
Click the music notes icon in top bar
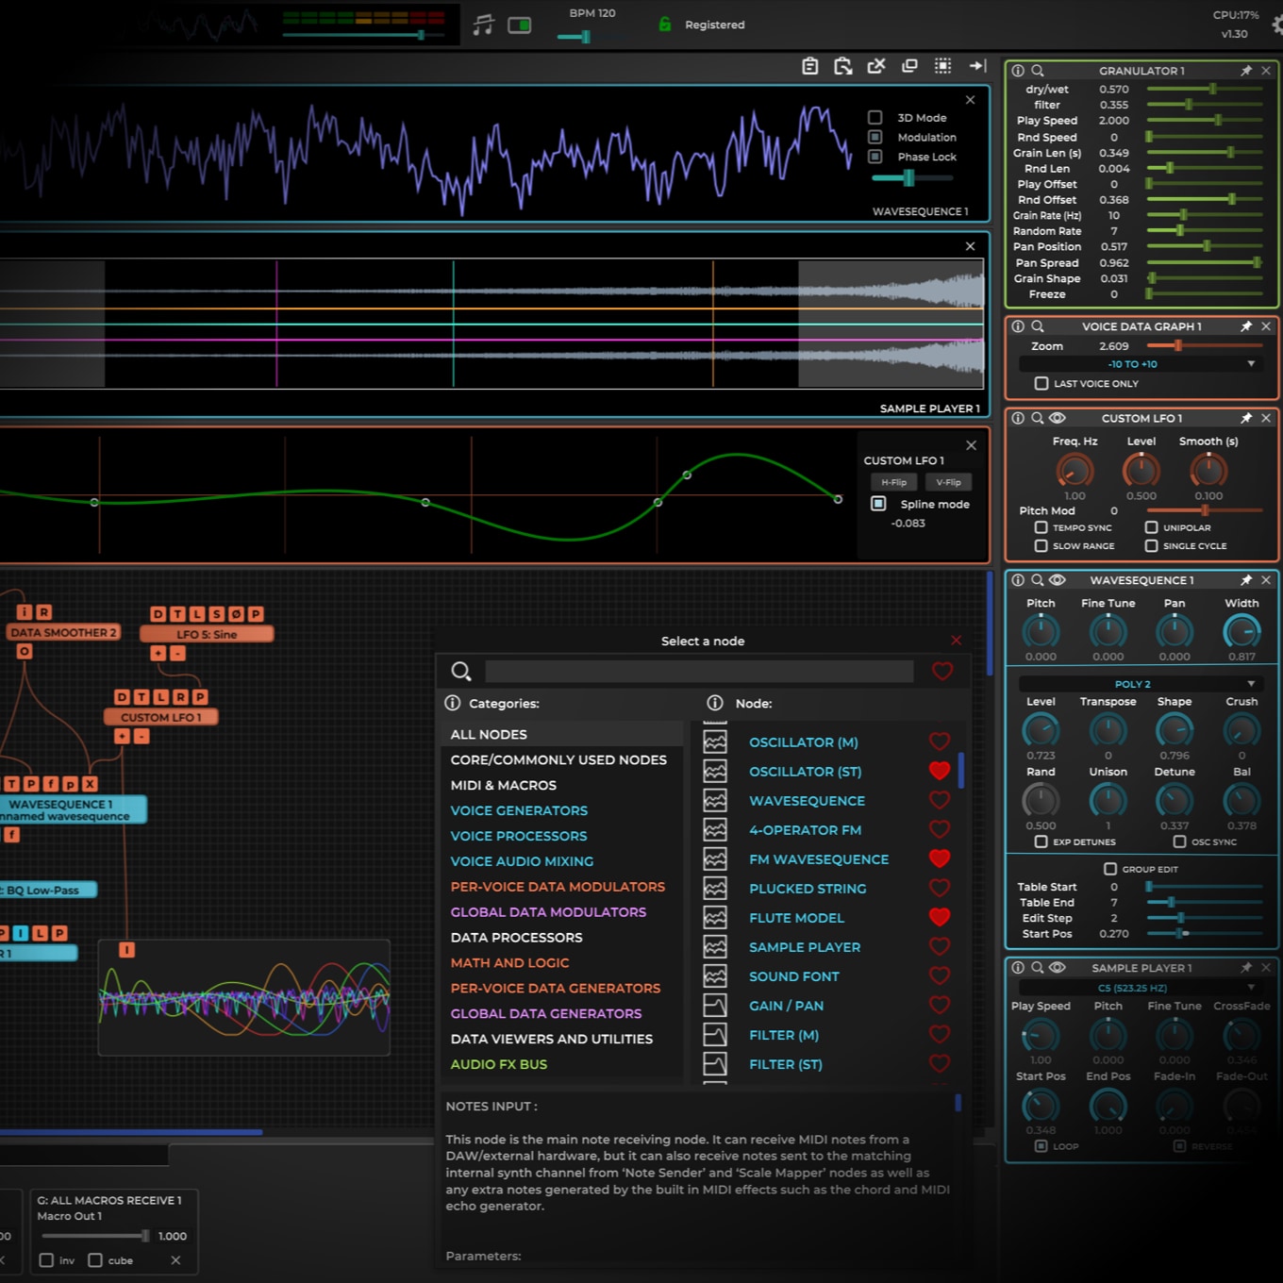483,25
